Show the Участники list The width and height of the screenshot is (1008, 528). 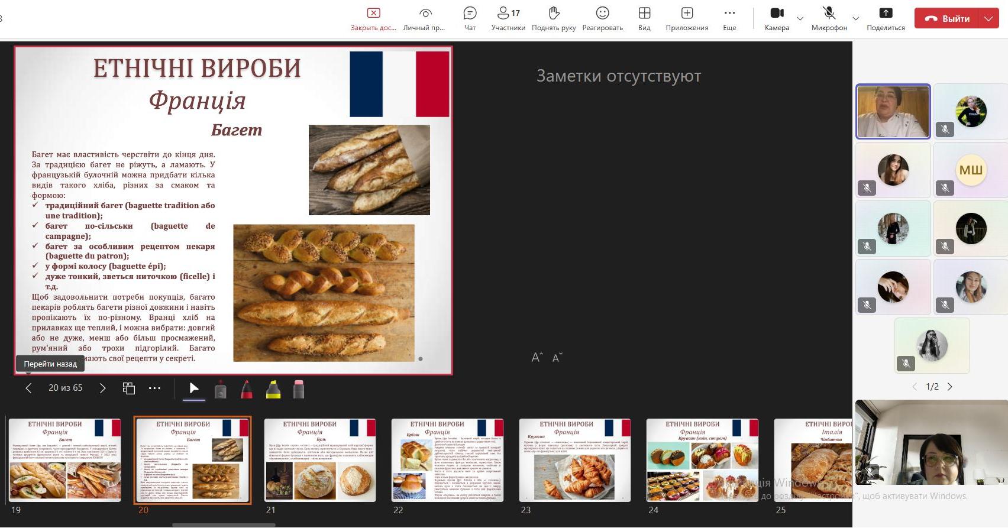click(x=508, y=19)
